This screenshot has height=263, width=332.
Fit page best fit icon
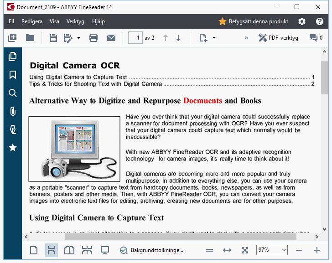point(245,250)
